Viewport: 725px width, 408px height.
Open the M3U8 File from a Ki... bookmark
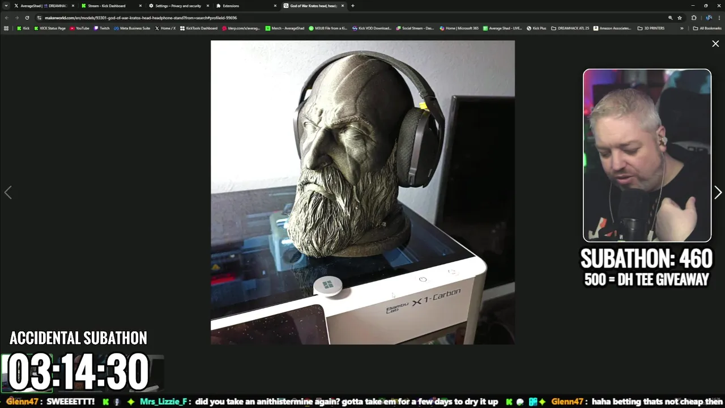tap(328, 28)
